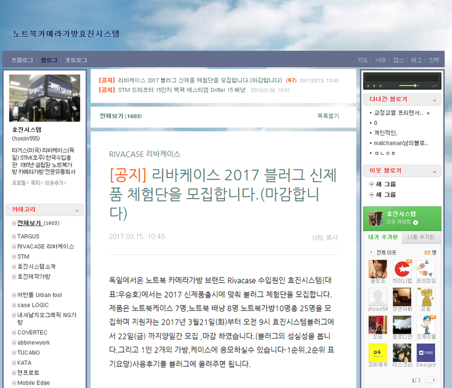Viewport: 452px width, 388px height.
Task: Open matchaman님의블로그 visitor link
Action: pyautogui.click(x=401, y=143)
